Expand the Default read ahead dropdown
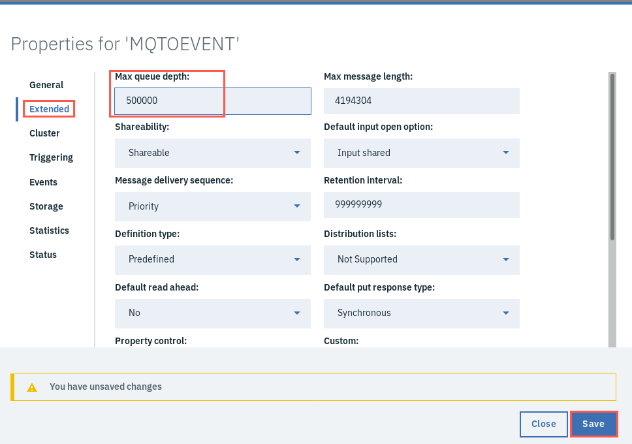The width and height of the screenshot is (632, 444). point(212,313)
